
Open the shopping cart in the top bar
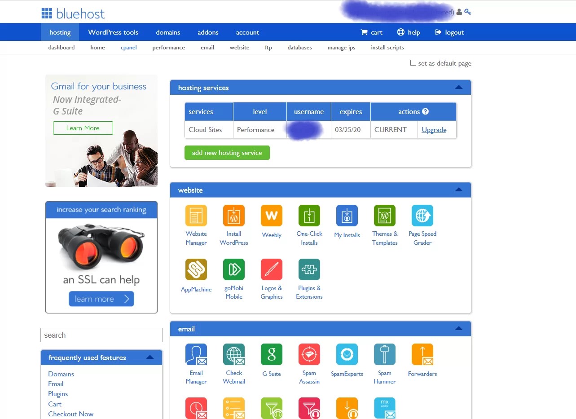pos(371,32)
